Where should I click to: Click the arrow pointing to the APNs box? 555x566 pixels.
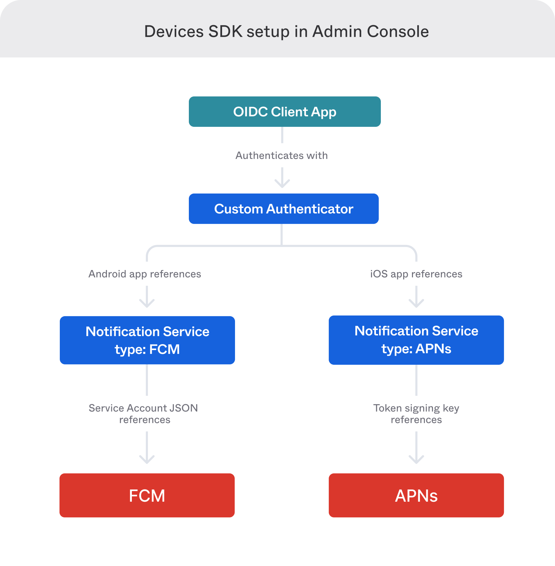416,448
